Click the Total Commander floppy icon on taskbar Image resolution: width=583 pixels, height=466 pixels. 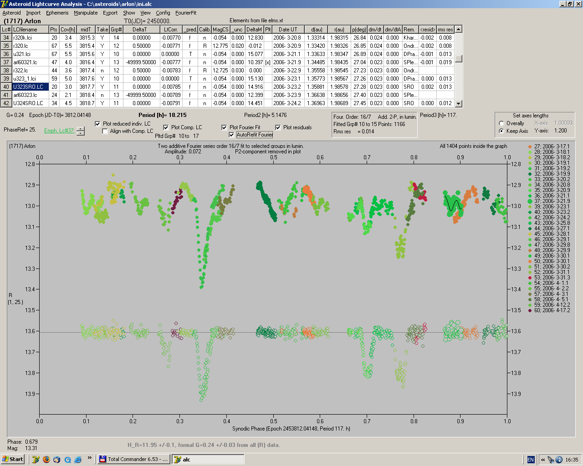[102, 459]
